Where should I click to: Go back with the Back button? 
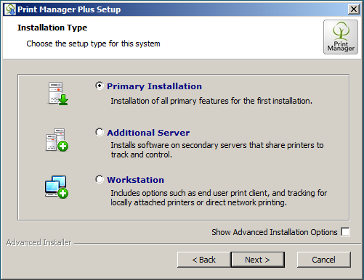203,260
